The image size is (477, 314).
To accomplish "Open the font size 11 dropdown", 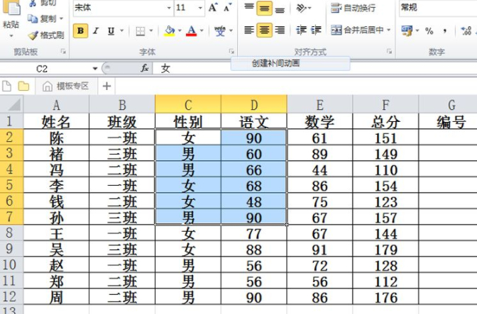I will click(200, 8).
